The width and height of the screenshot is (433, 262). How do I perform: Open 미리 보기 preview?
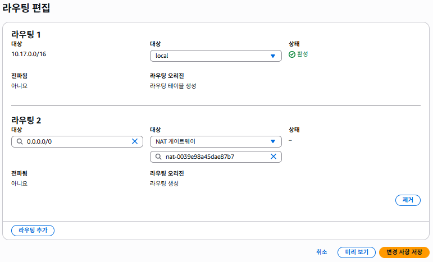(356, 252)
